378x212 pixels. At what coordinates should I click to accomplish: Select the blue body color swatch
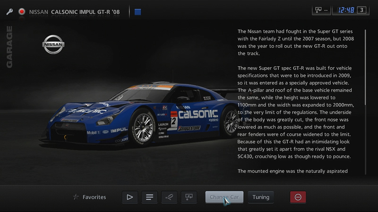[137, 11]
